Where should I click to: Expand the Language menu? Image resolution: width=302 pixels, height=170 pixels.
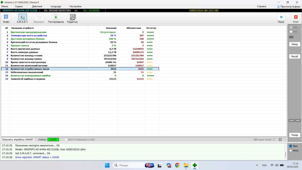[x=56, y=6]
